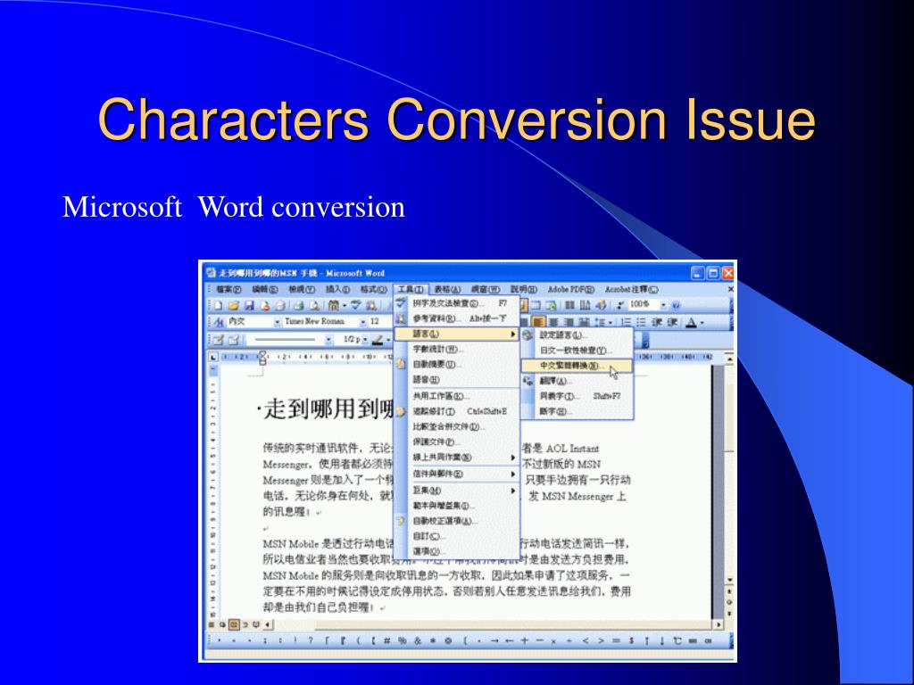Click the horizontal scrollbar right arrow
The height and width of the screenshot is (685, 914).
pyautogui.click(x=719, y=624)
